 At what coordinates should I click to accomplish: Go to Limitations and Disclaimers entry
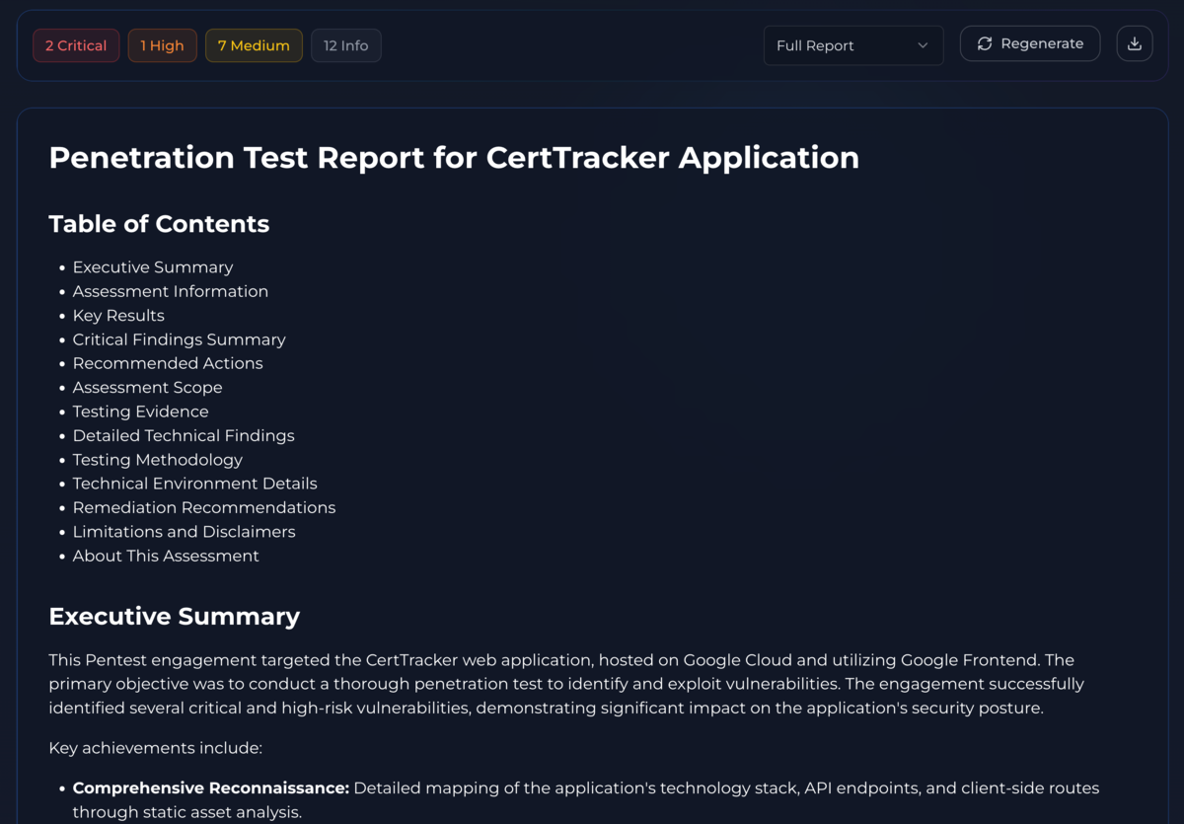coord(184,532)
